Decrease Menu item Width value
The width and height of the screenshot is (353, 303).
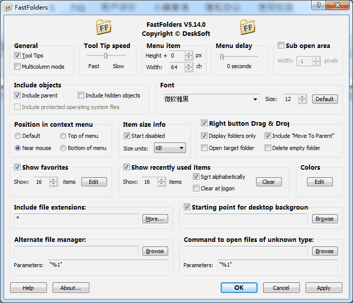[x=188, y=69]
